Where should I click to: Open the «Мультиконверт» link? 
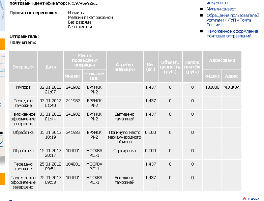pyautogui.click(x=221, y=9)
